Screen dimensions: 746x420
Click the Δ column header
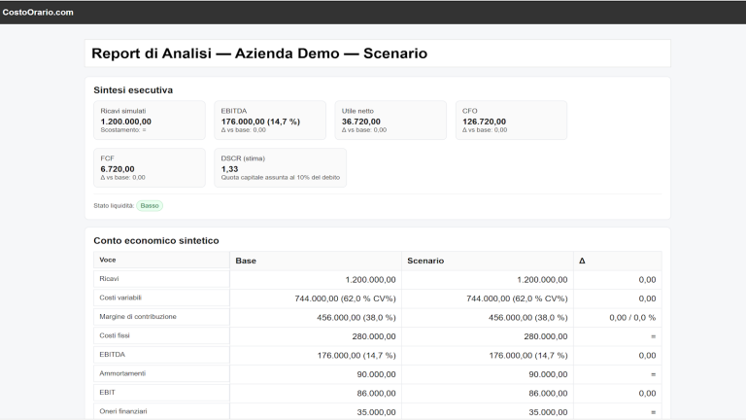[x=582, y=261]
